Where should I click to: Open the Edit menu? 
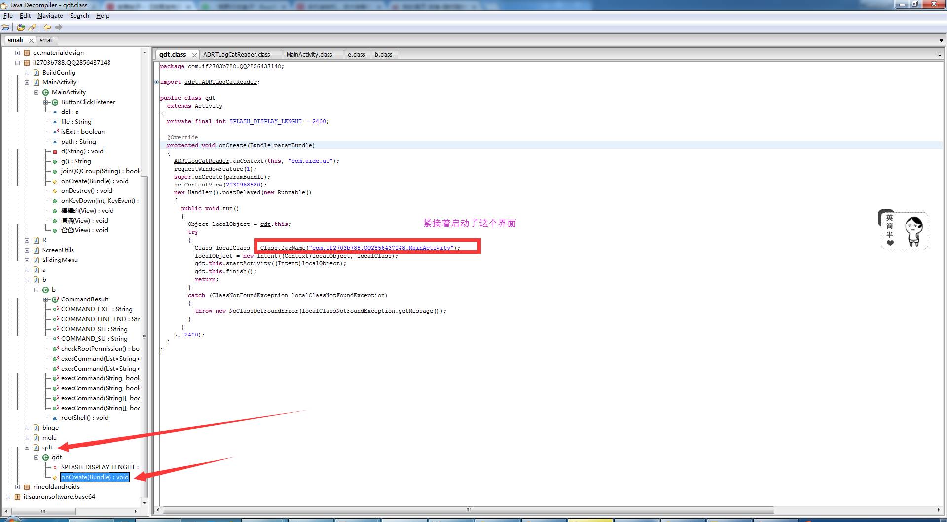(25, 16)
